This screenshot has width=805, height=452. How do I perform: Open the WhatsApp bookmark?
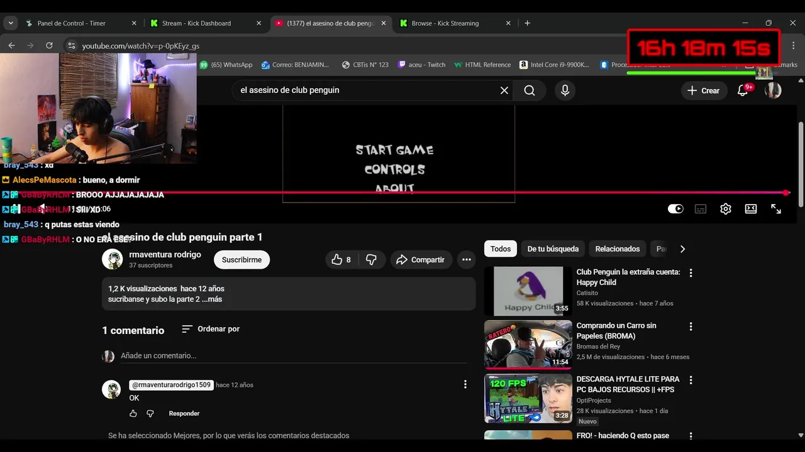226,65
